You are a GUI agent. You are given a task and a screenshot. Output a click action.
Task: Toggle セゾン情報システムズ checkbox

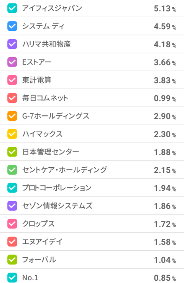click(x=12, y=206)
